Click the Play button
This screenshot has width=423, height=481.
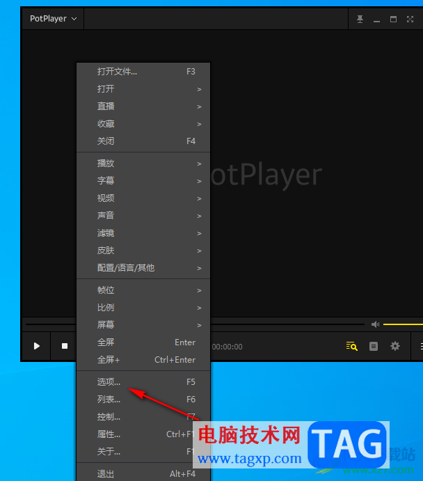pos(36,346)
